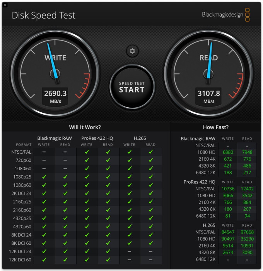Click the 84547 H.265 NTSC/PAL write value
Image resolution: width=263 pixels, height=271 pixels.
[228, 232]
